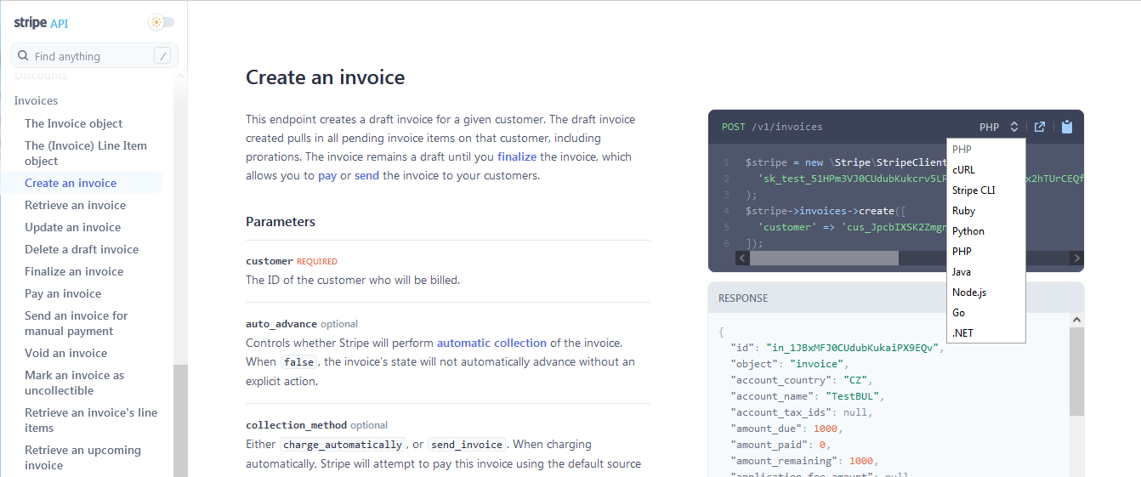
Task: Click the charge_automatically code value
Action: 343,445
